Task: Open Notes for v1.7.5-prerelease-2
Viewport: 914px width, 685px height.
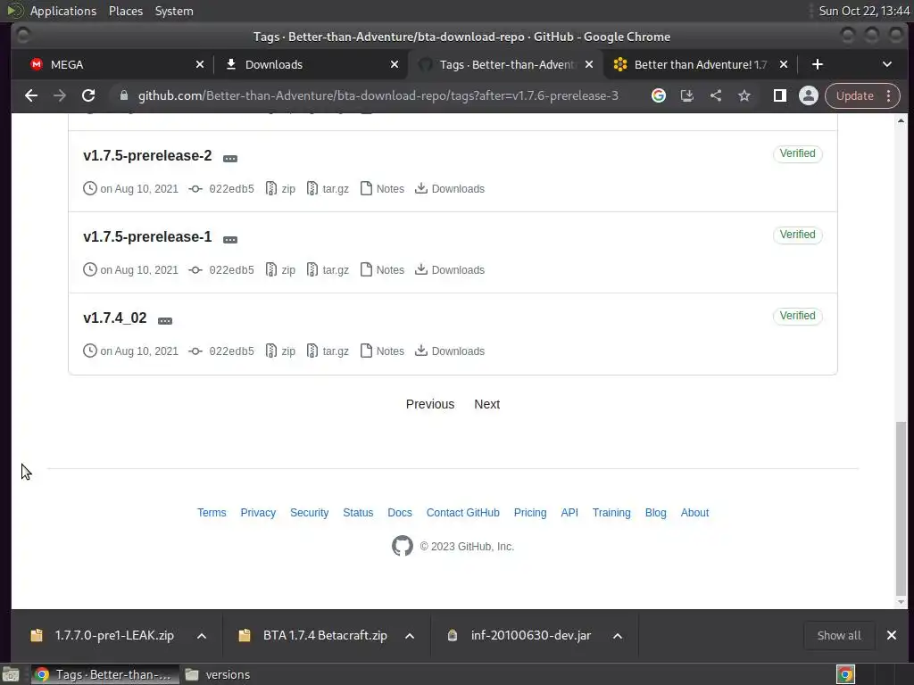Action: pyautogui.click(x=382, y=189)
